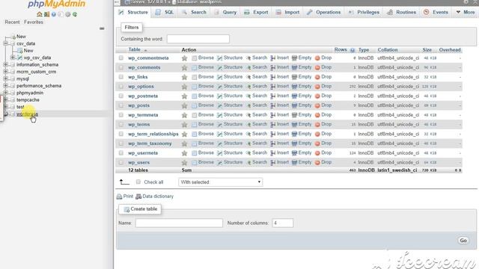Click the Number of columns field

[x=283, y=223]
